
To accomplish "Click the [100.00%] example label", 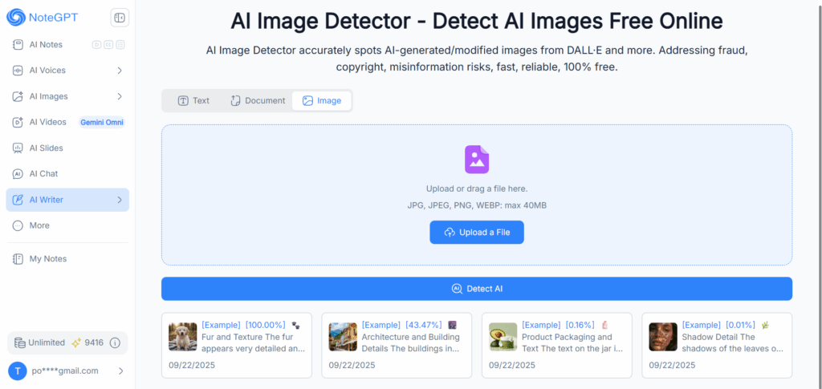I will 265,325.
